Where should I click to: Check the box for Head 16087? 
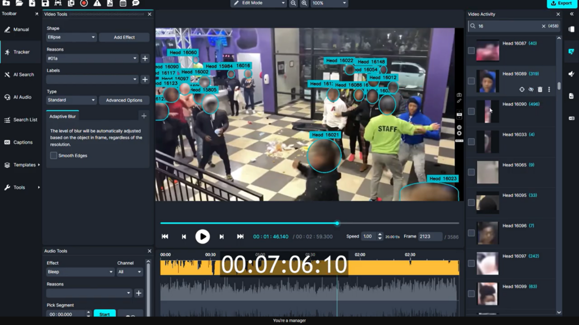click(x=471, y=50)
